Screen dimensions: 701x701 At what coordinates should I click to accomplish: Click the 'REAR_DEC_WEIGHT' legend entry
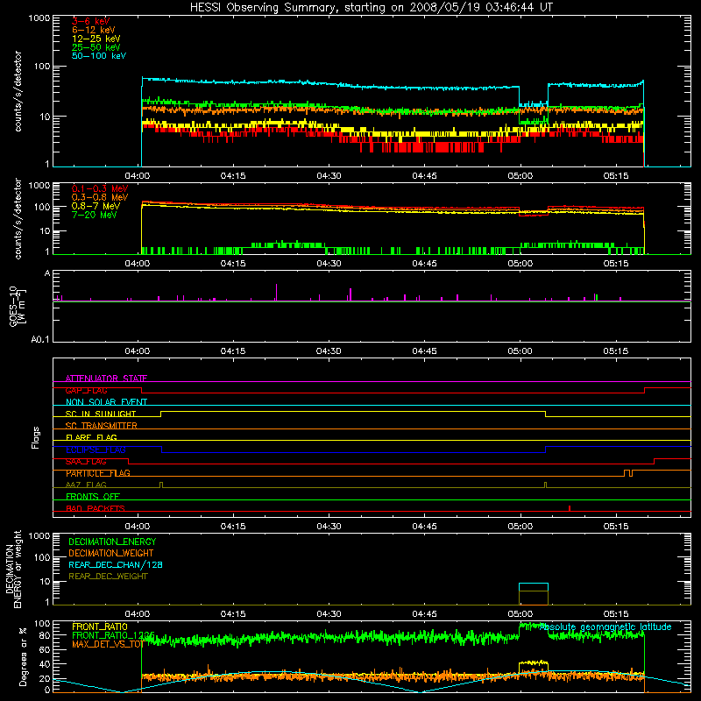108,577
